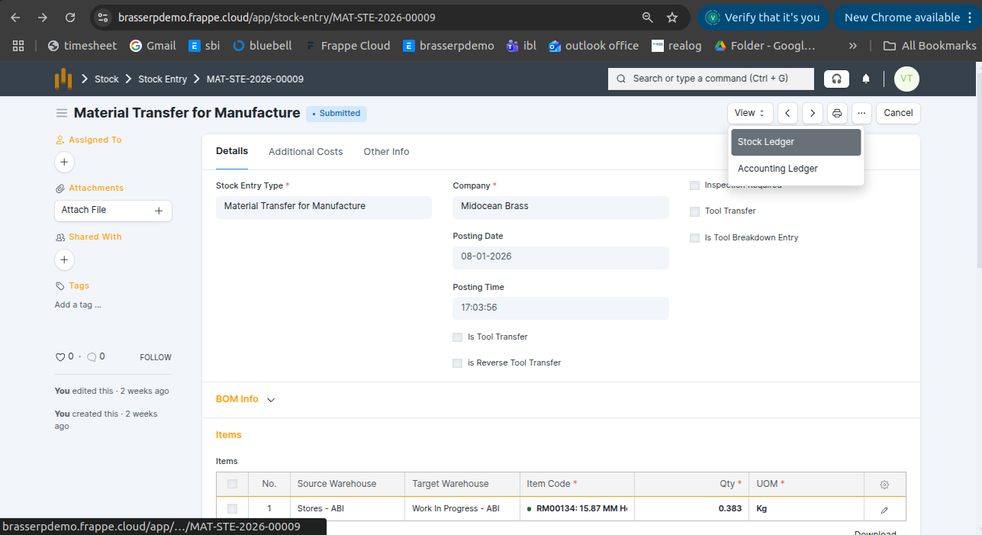Screen dimensions: 982x535
Task: Open the three-dots more actions menu
Action: [861, 113]
